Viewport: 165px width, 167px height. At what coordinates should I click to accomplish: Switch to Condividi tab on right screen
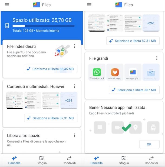pos(151,160)
